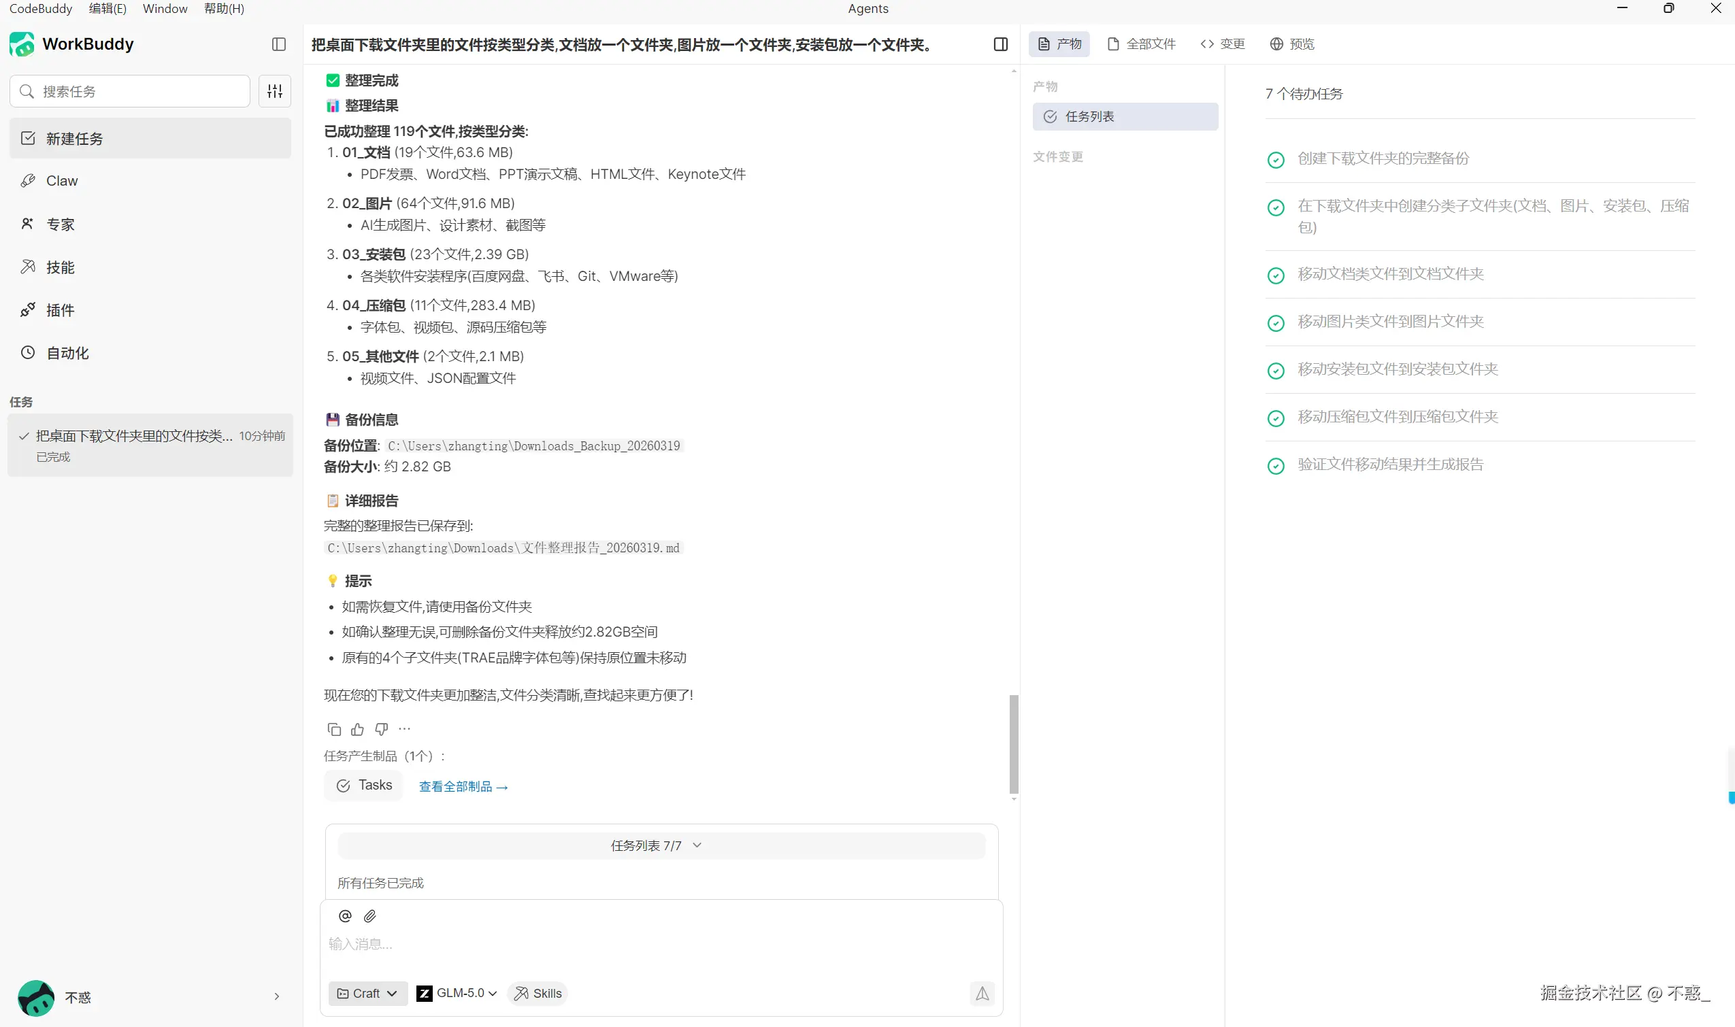Click the thumbs-down feedback icon

[382, 729]
